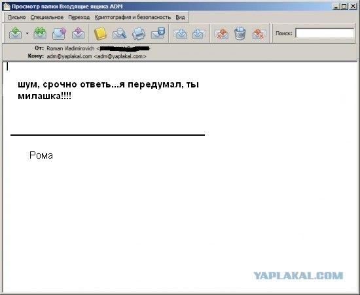Click the delete and go back icon
This screenshot has width=360, height=295.
click(x=221, y=33)
